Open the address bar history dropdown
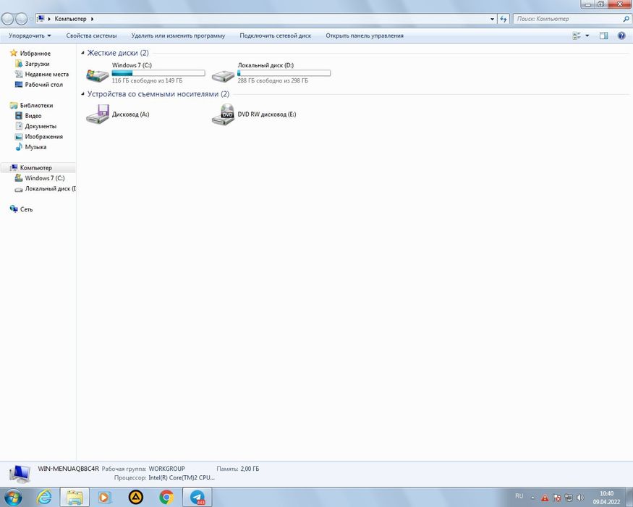This screenshot has height=507, width=633. click(492, 19)
